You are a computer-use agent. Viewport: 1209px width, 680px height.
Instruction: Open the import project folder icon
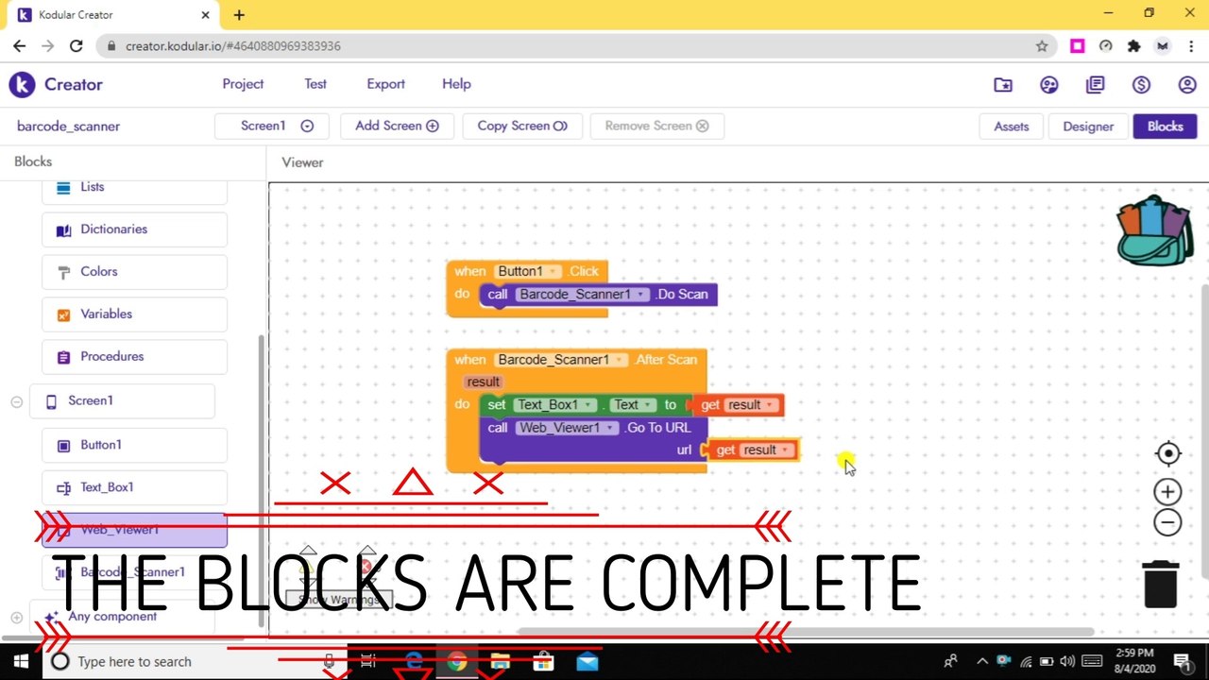(x=1003, y=85)
